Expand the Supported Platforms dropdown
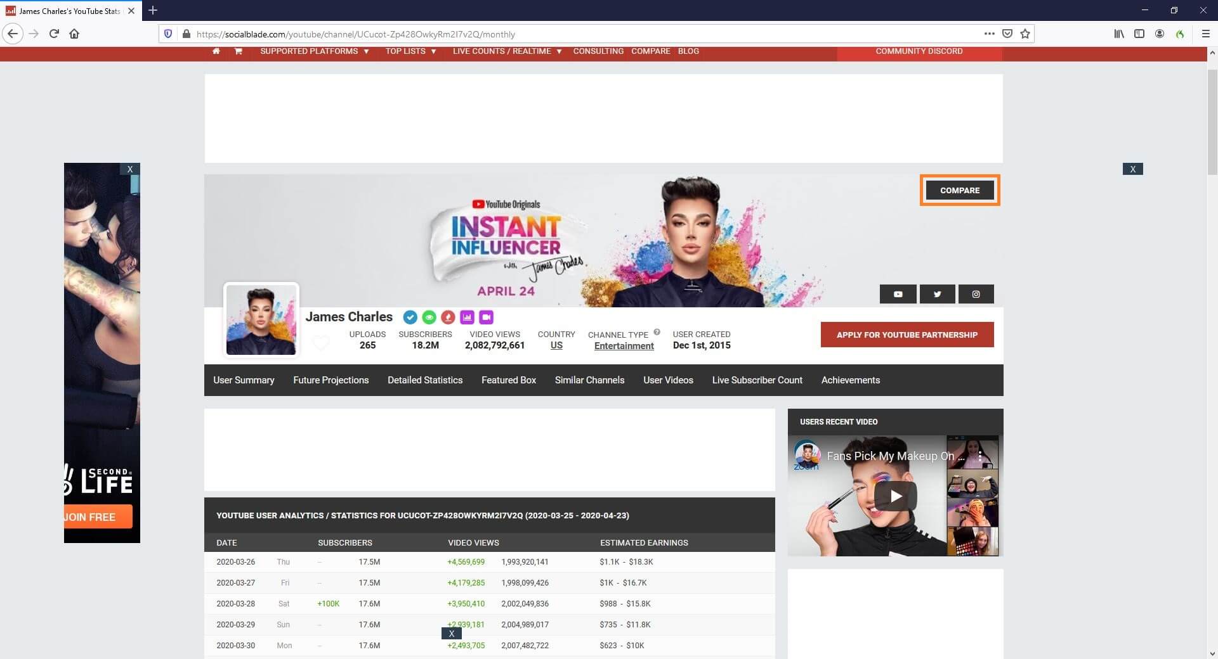 click(x=314, y=51)
